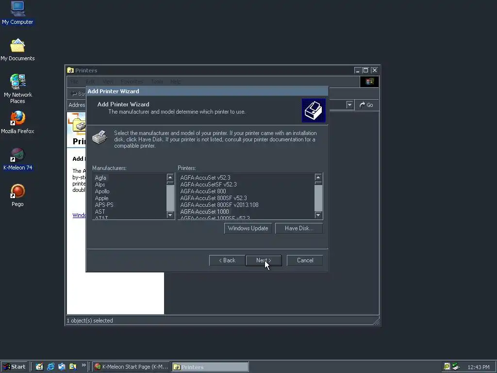
Task: Open the My Computer desktop icon
Action: click(x=18, y=13)
